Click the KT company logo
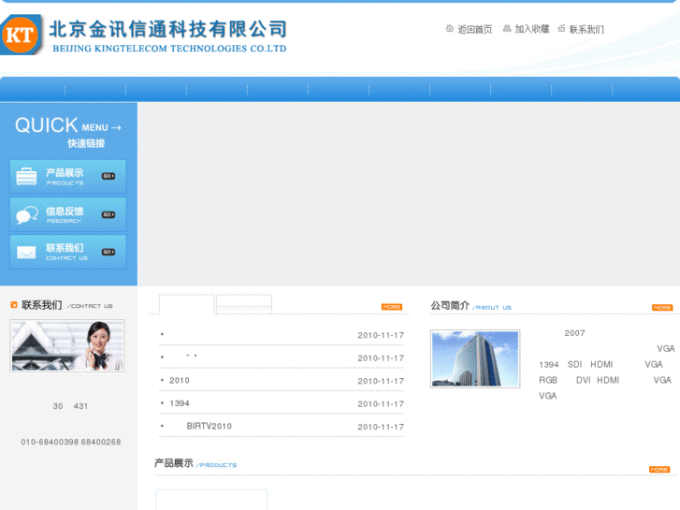The width and height of the screenshot is (680, 510). pos(22,36)
